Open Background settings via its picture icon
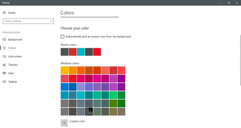This screenshot has height=128, width=241. pos(4,40)
